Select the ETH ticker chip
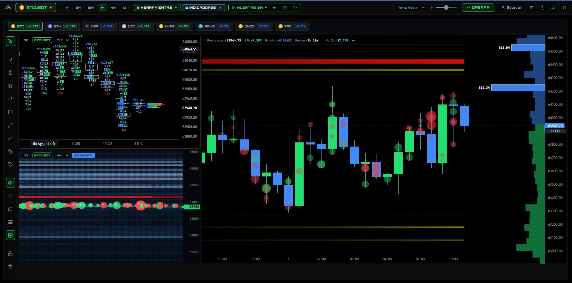The width and height of the screenshot is (572, 283). tap(62, 26)
